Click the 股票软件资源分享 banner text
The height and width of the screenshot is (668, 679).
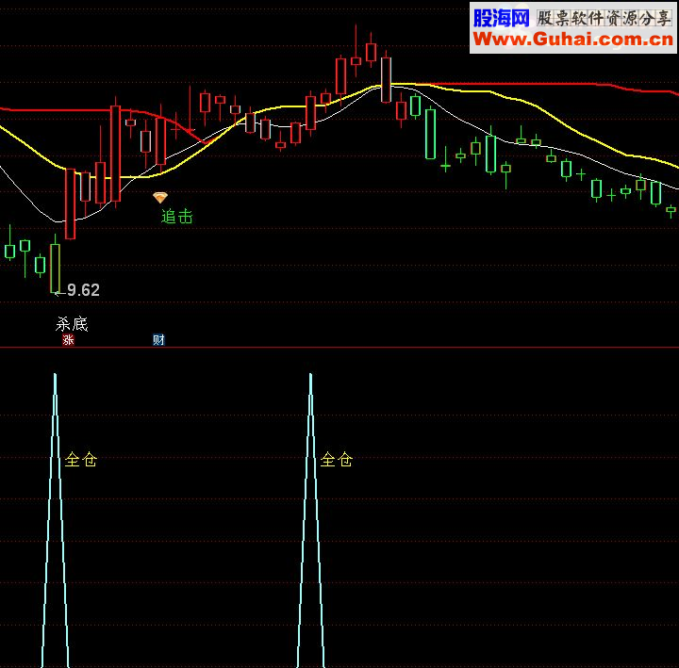click(604, 18)
